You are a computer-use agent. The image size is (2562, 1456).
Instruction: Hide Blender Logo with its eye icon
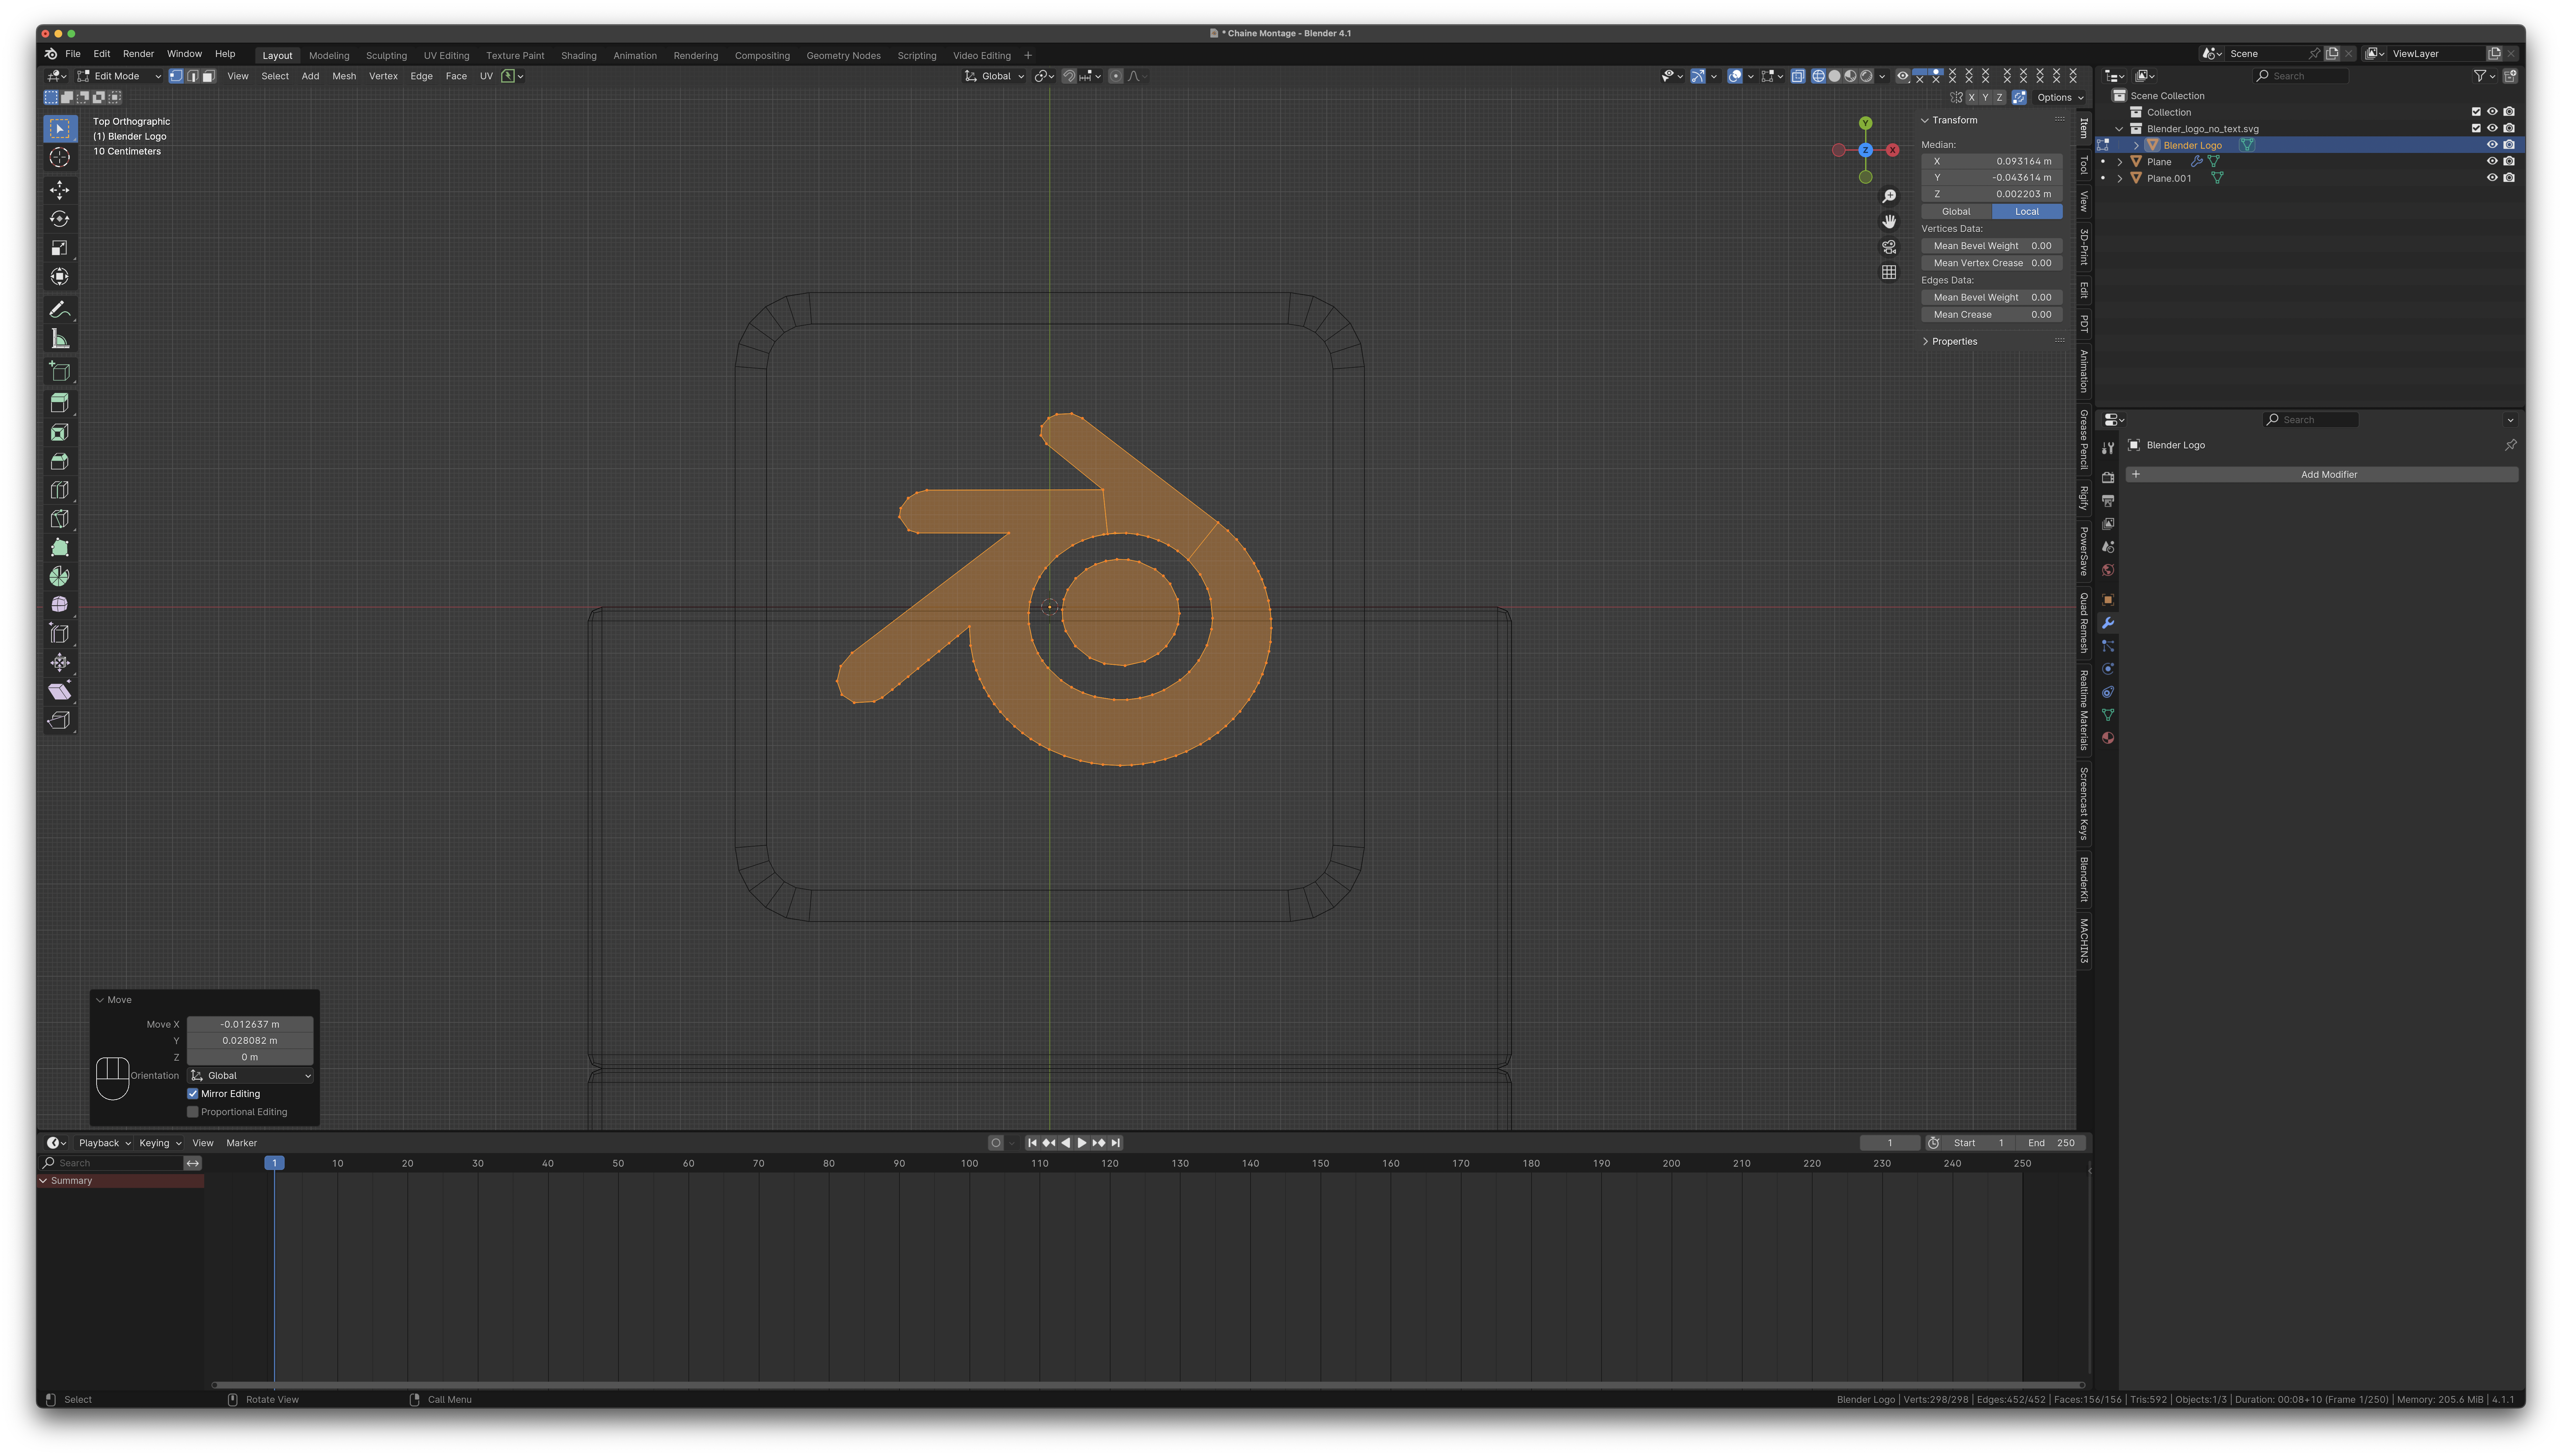point(2492,145)
